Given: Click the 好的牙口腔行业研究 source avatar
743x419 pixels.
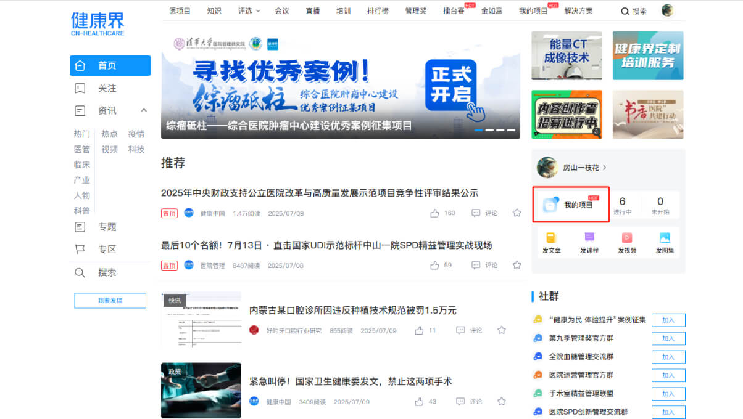Looking at the screenshot, I should [254, 330].
